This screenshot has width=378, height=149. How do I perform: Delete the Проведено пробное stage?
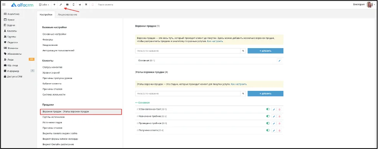pos(280,123)
